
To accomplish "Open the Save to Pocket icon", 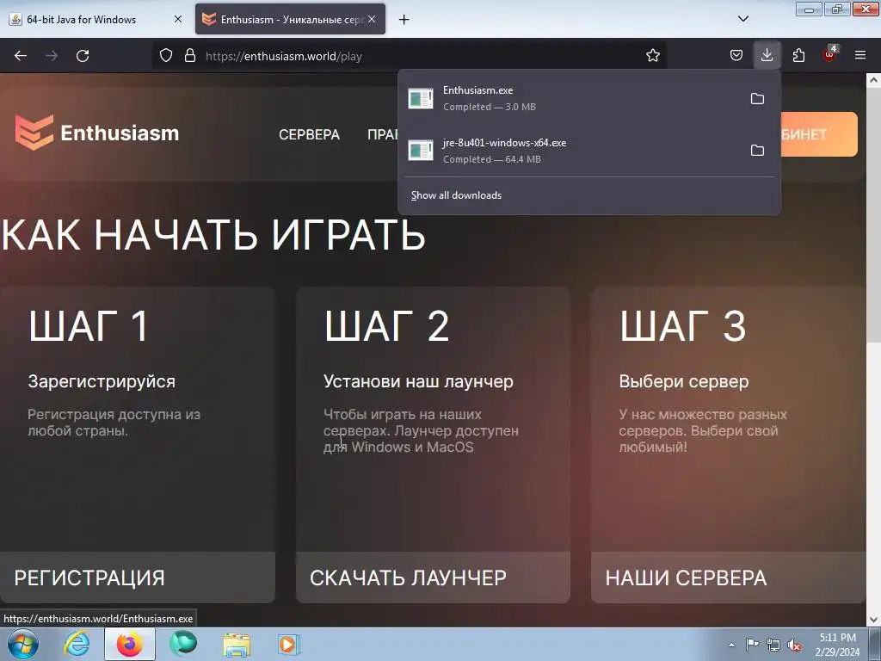I will pos(736,56).
